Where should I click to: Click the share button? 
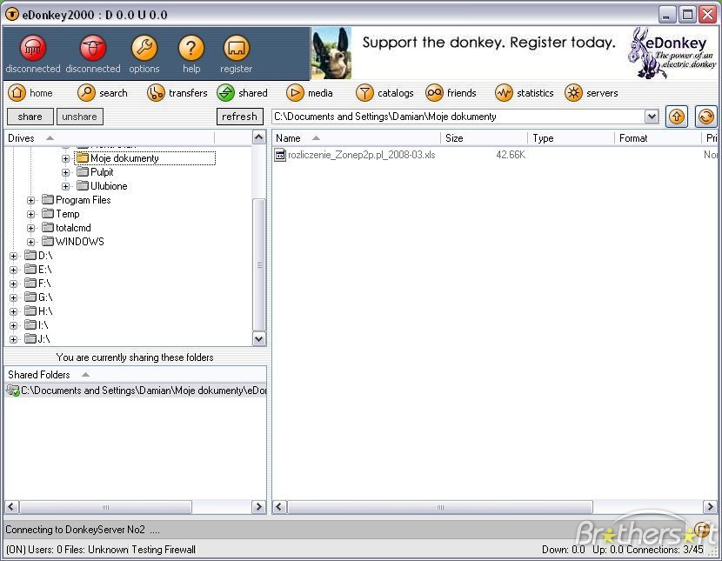30,117
